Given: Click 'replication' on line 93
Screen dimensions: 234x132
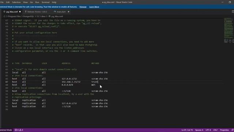Looking at the screenshot, I should [x=29, y=100].
